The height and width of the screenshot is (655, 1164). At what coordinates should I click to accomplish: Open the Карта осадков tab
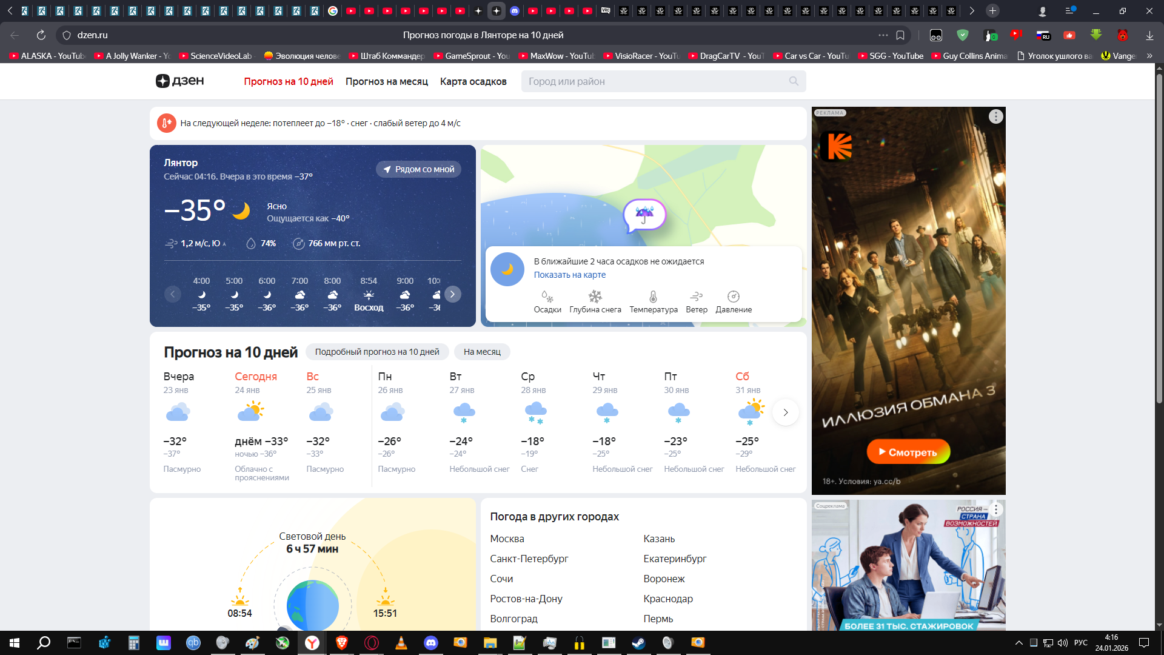(x=473, y=81)
